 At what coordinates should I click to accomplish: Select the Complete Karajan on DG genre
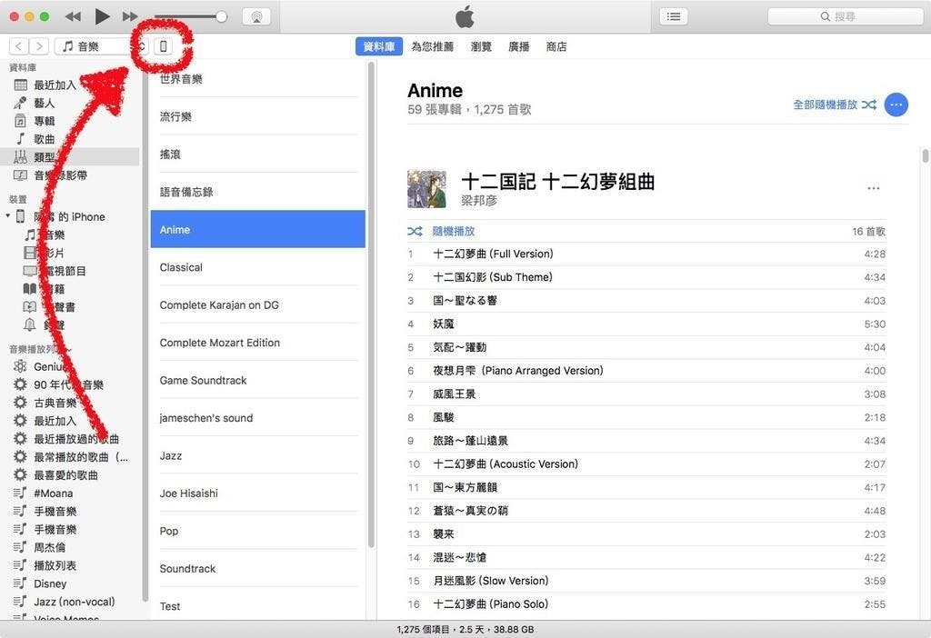[257, 304]
